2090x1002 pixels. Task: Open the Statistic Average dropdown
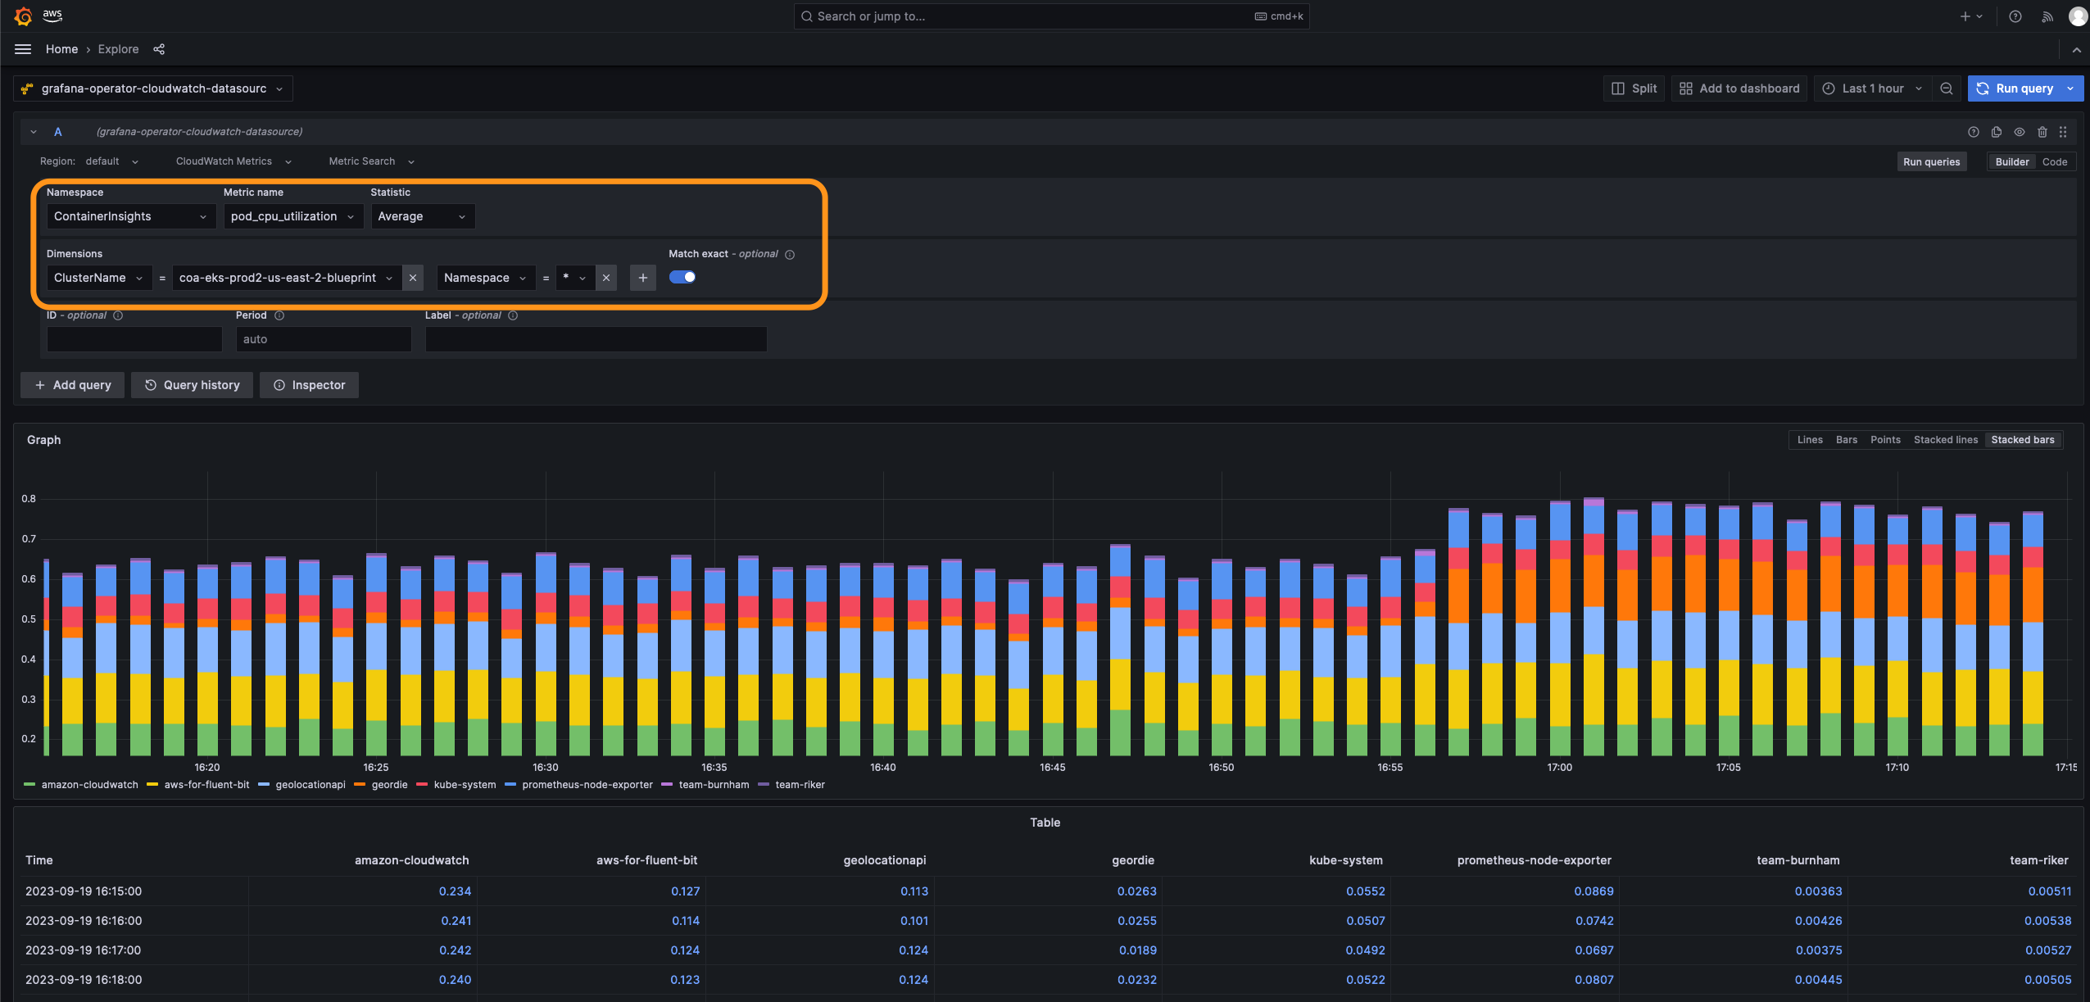(422, 216)
